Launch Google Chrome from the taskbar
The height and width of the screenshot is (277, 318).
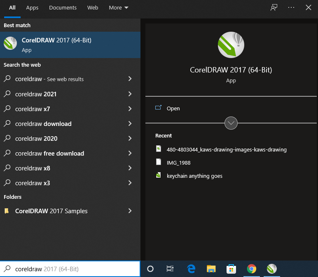pyautogui.click(x=252, y=269)
